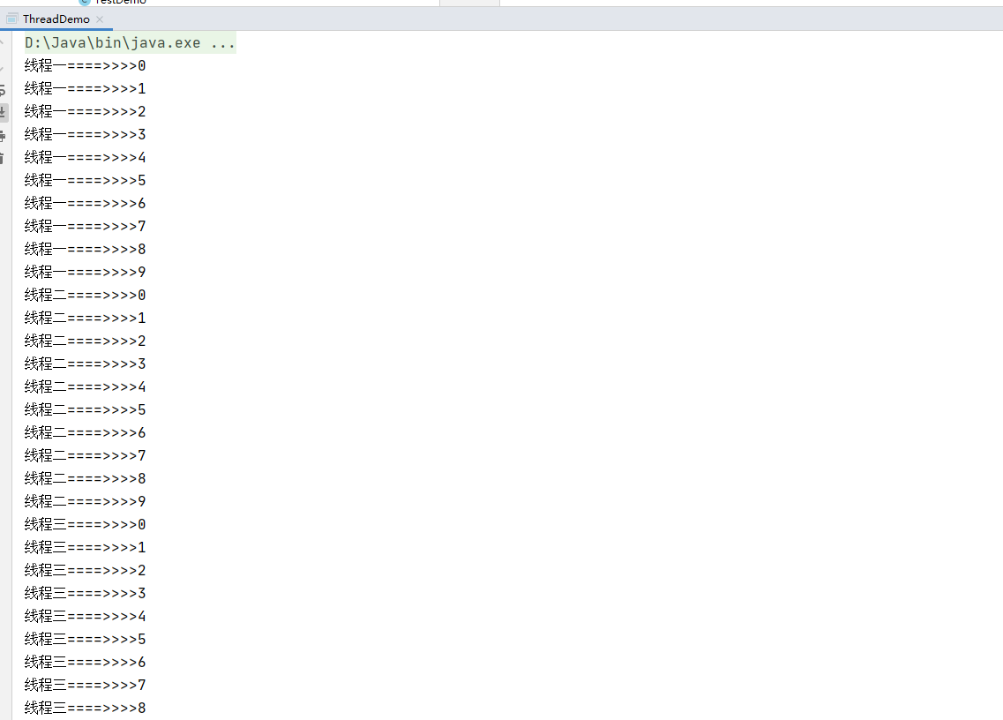1003x720 pixels.
Task: Click the line 线程二====>>>>9
Action: 84,501
